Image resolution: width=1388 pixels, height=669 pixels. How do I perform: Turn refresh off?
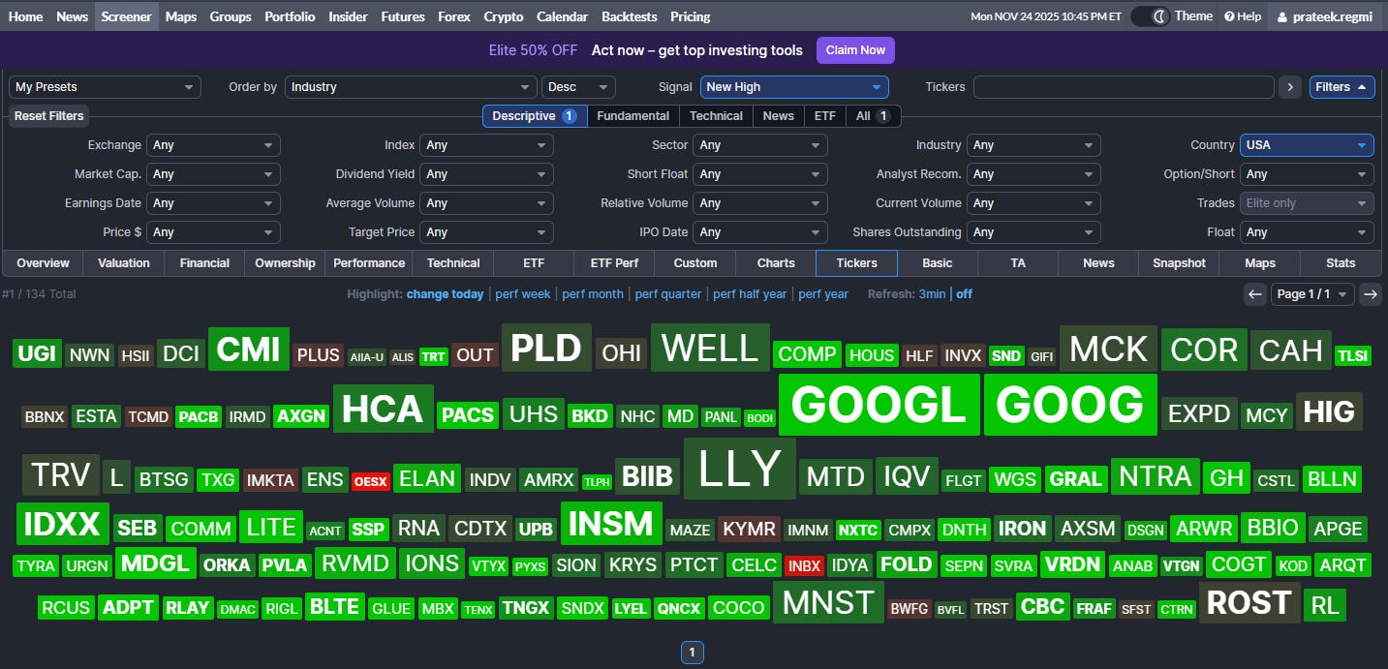[964, 294]
